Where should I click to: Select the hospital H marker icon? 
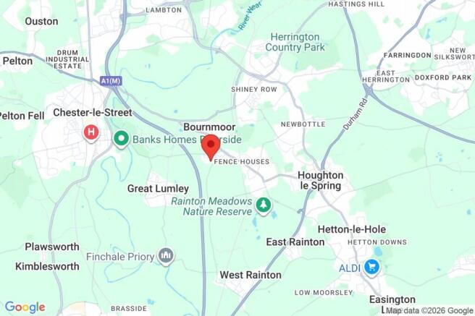(x=91, y=133)
